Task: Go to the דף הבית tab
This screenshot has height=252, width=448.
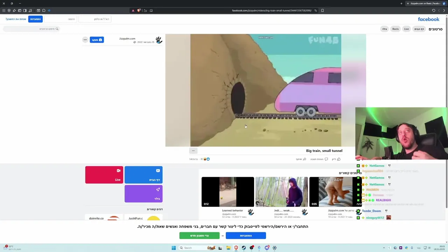Action: click(x=419, y=29)
